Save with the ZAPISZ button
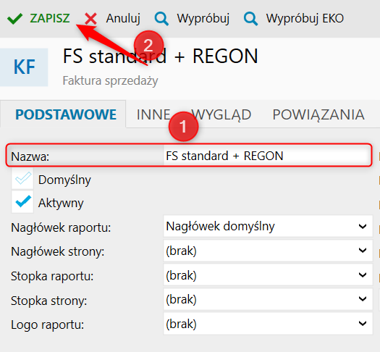380x352 pixels. pyautogui.click(x=38, y=18)
